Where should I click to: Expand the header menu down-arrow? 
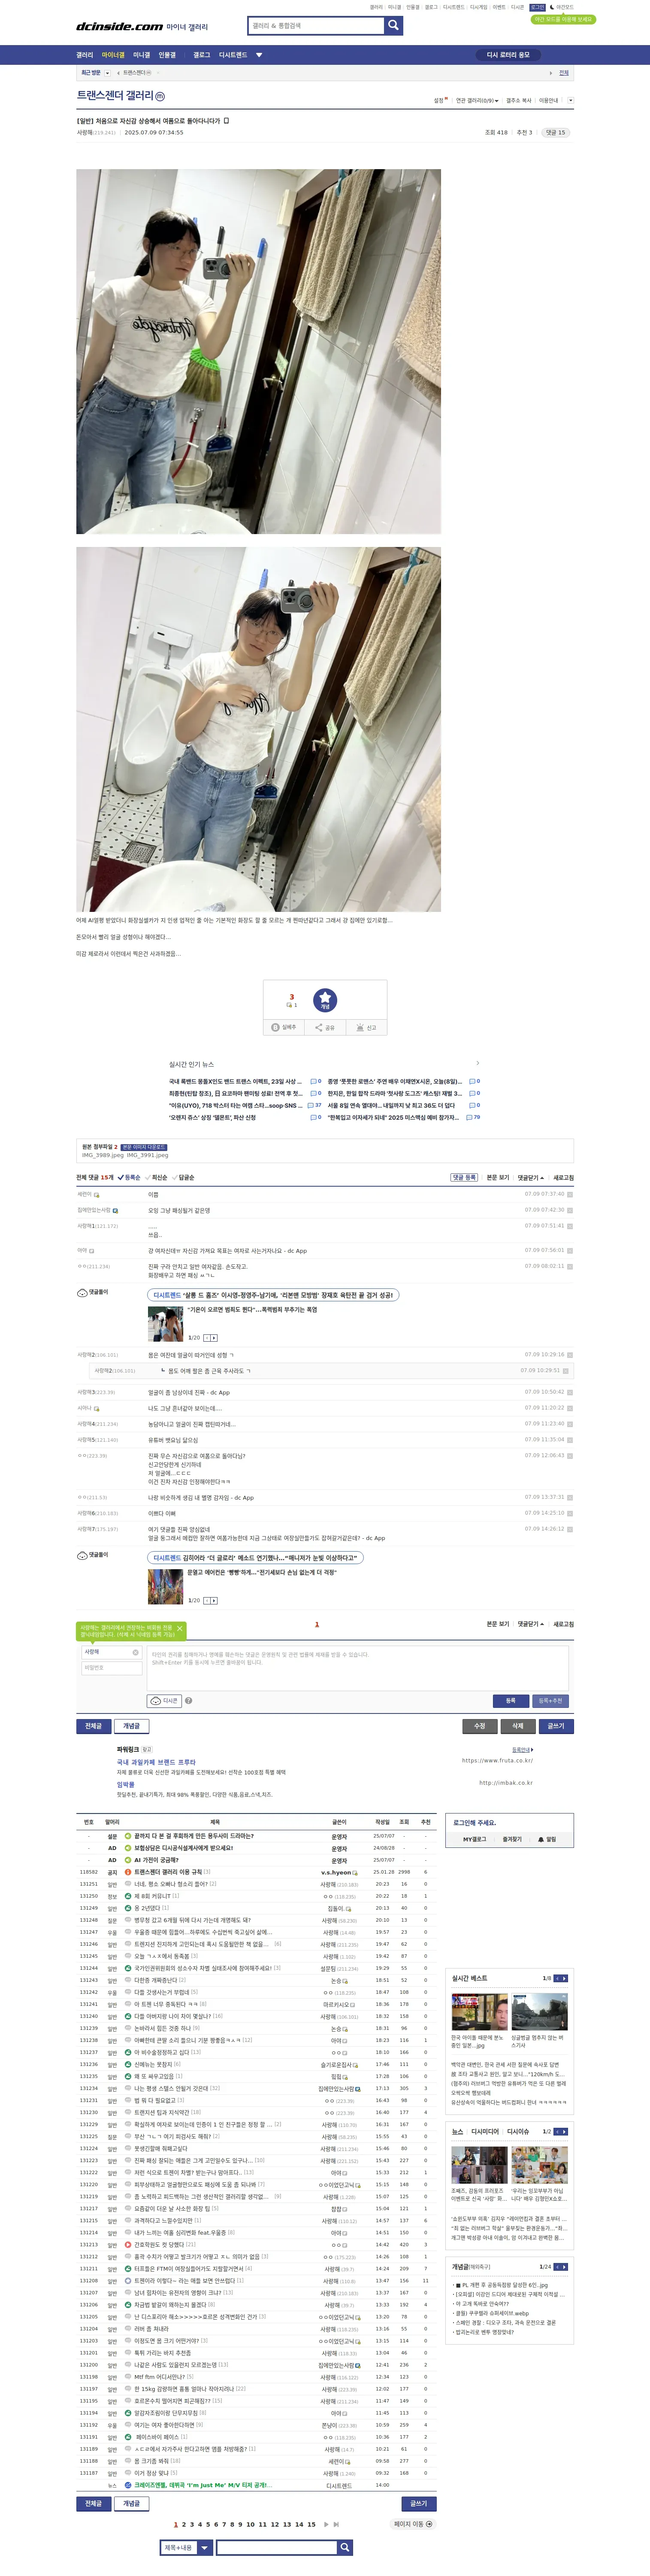click(x=259, y=55)
